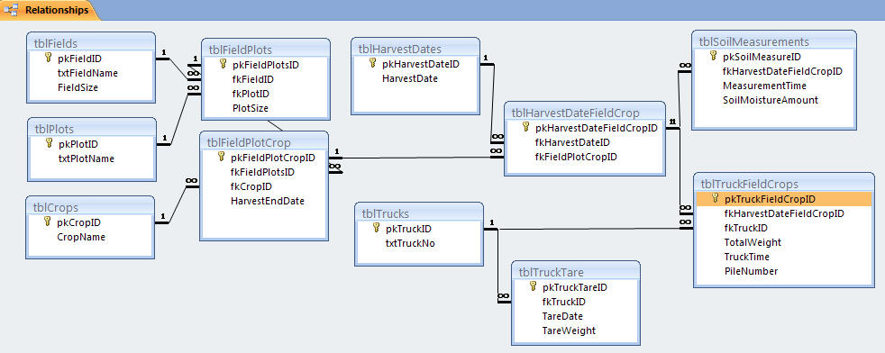Click the key icon beside pkPlotID
This screenshot has height=353, width=885.
(x=49, y=143)
